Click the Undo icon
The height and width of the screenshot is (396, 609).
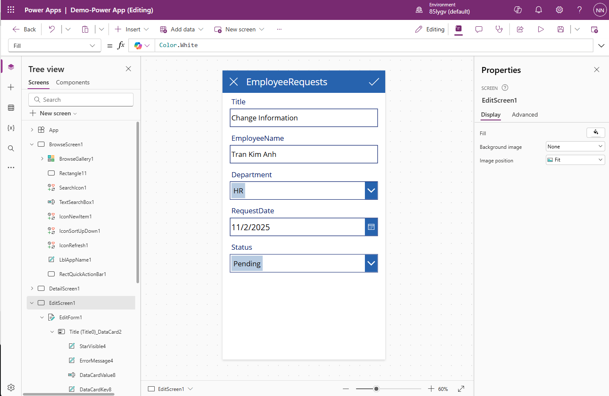(52, 29)
